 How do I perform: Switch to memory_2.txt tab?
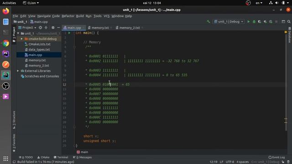tap(130, 28)
